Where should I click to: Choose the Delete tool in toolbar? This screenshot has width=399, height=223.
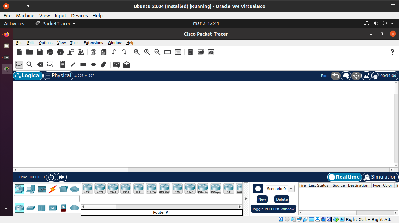[40, 64]
